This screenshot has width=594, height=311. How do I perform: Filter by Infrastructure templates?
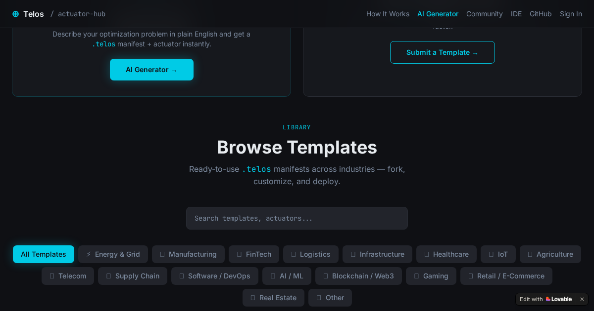click(377, 254)
